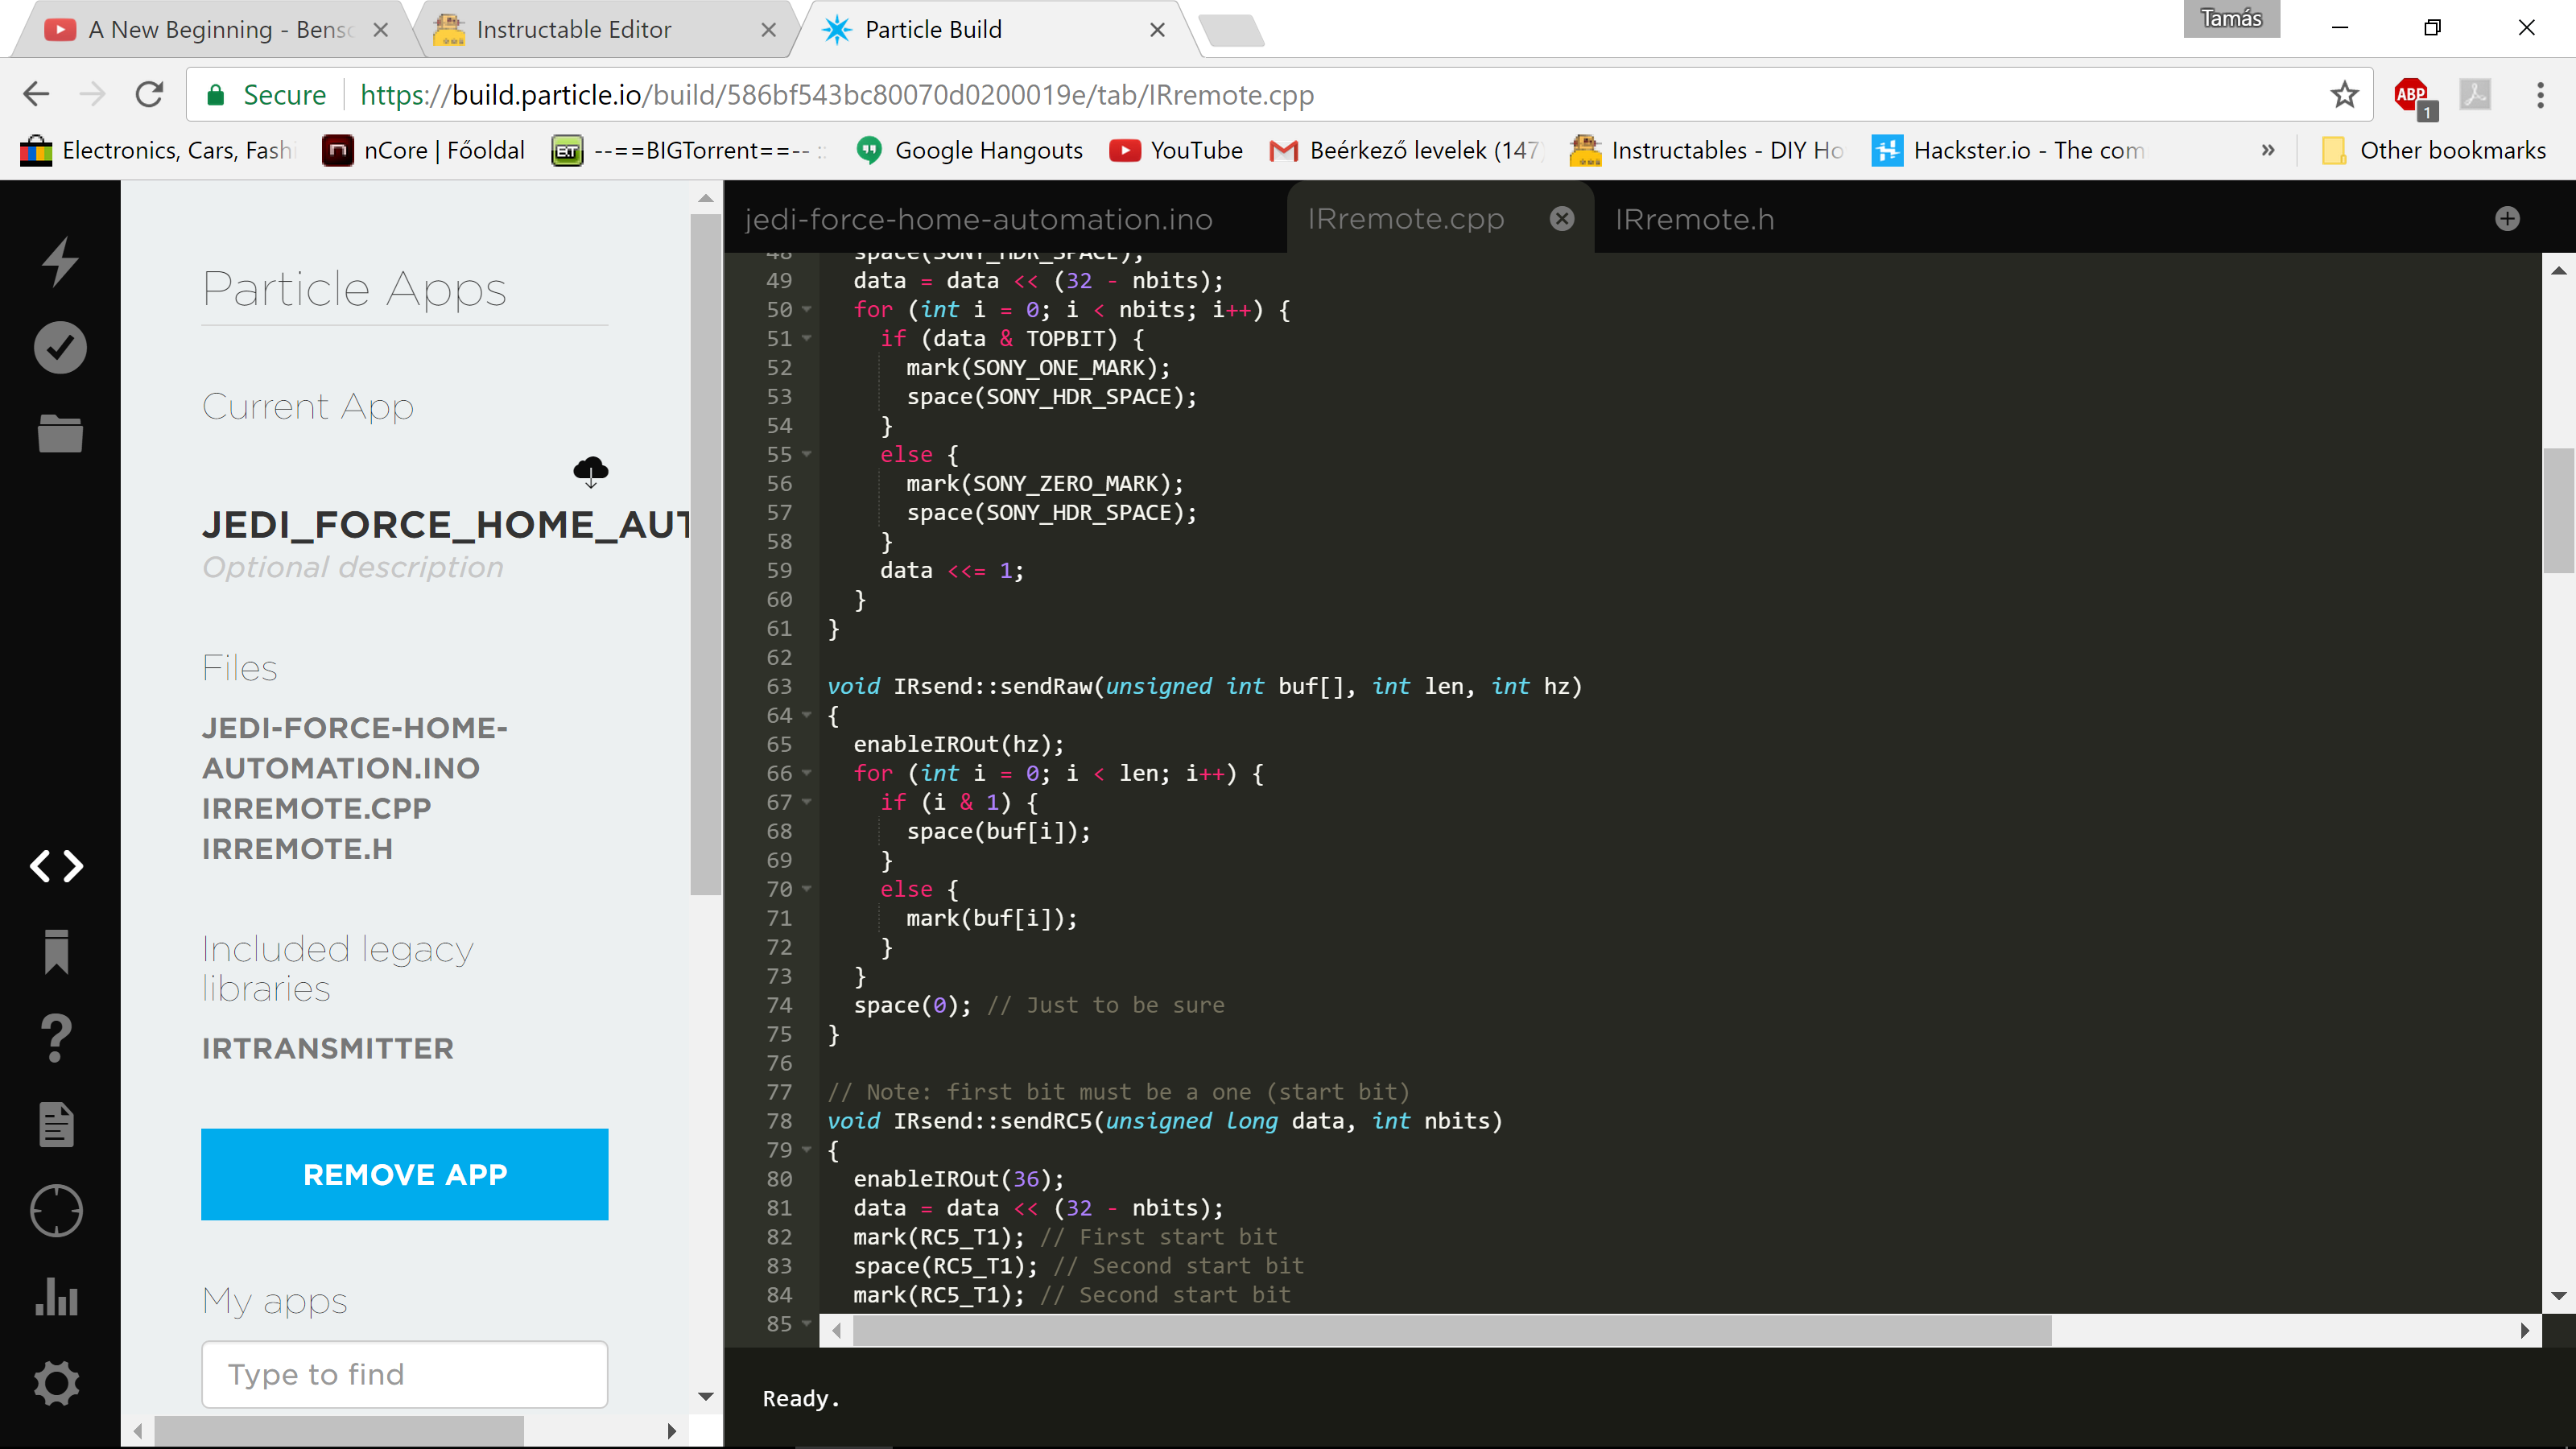Screen dimensions: 2576x1449
Task: Close the IRremote.cpp tab
Action: tap(1561, 219)
